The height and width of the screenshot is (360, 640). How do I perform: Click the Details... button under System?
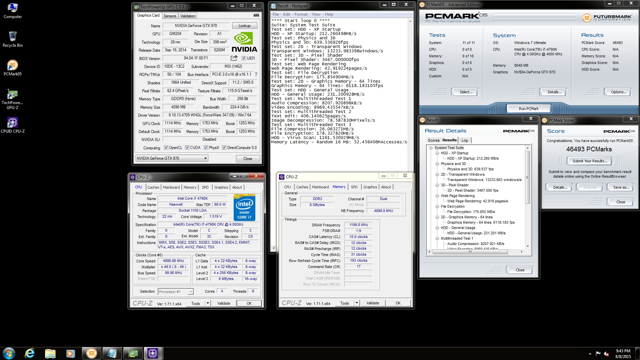click(554, 92)
